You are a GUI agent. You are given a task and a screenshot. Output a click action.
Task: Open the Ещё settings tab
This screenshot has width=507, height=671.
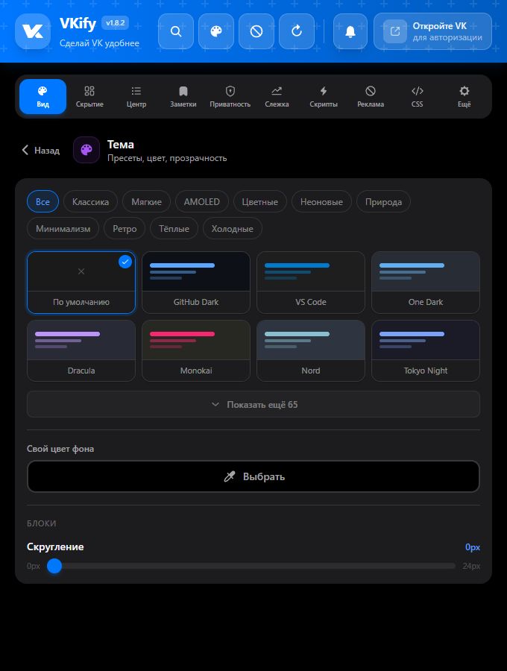click(x=465, y=97)
